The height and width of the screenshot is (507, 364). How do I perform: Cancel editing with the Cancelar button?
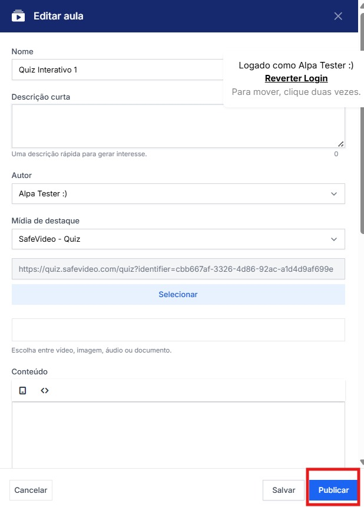coord(31,490)
